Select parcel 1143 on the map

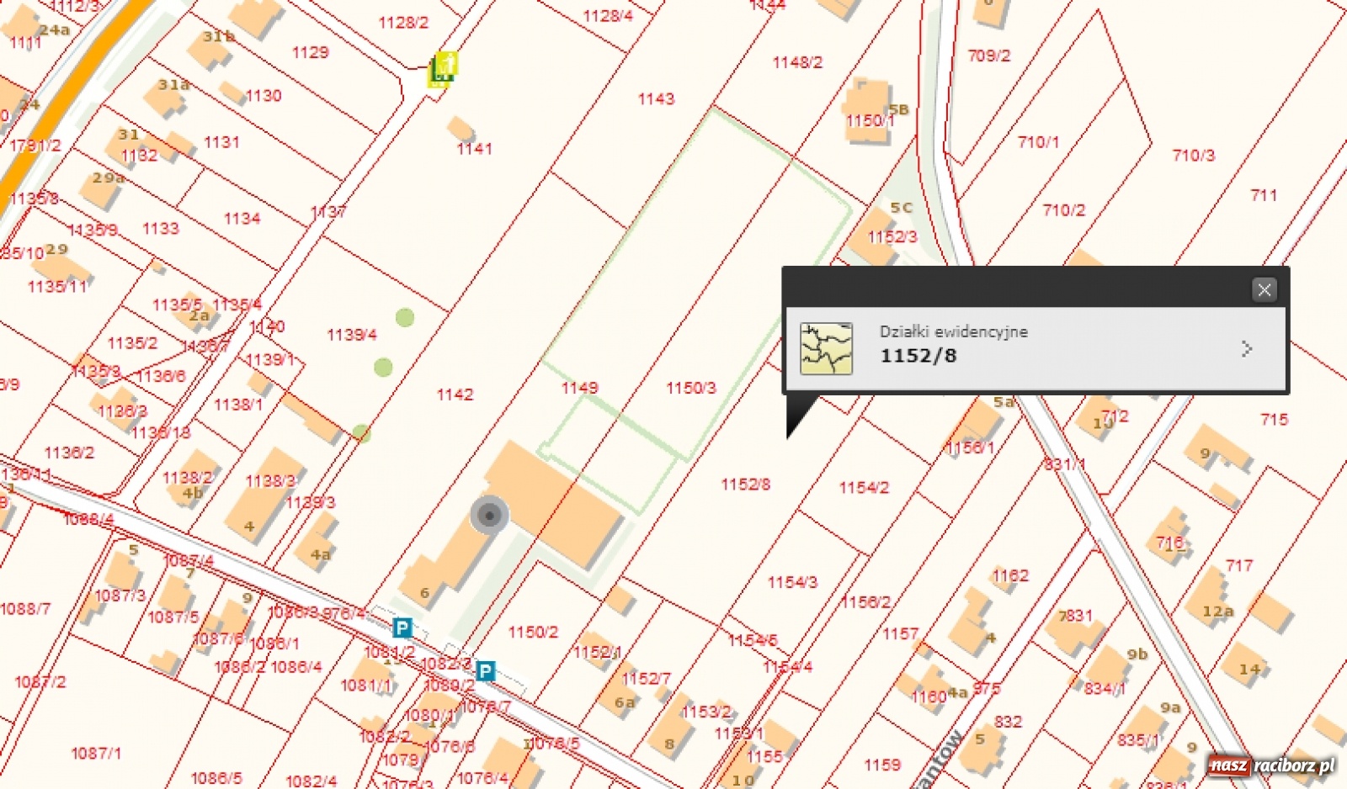pyautogui.click(x=656, y=99)
